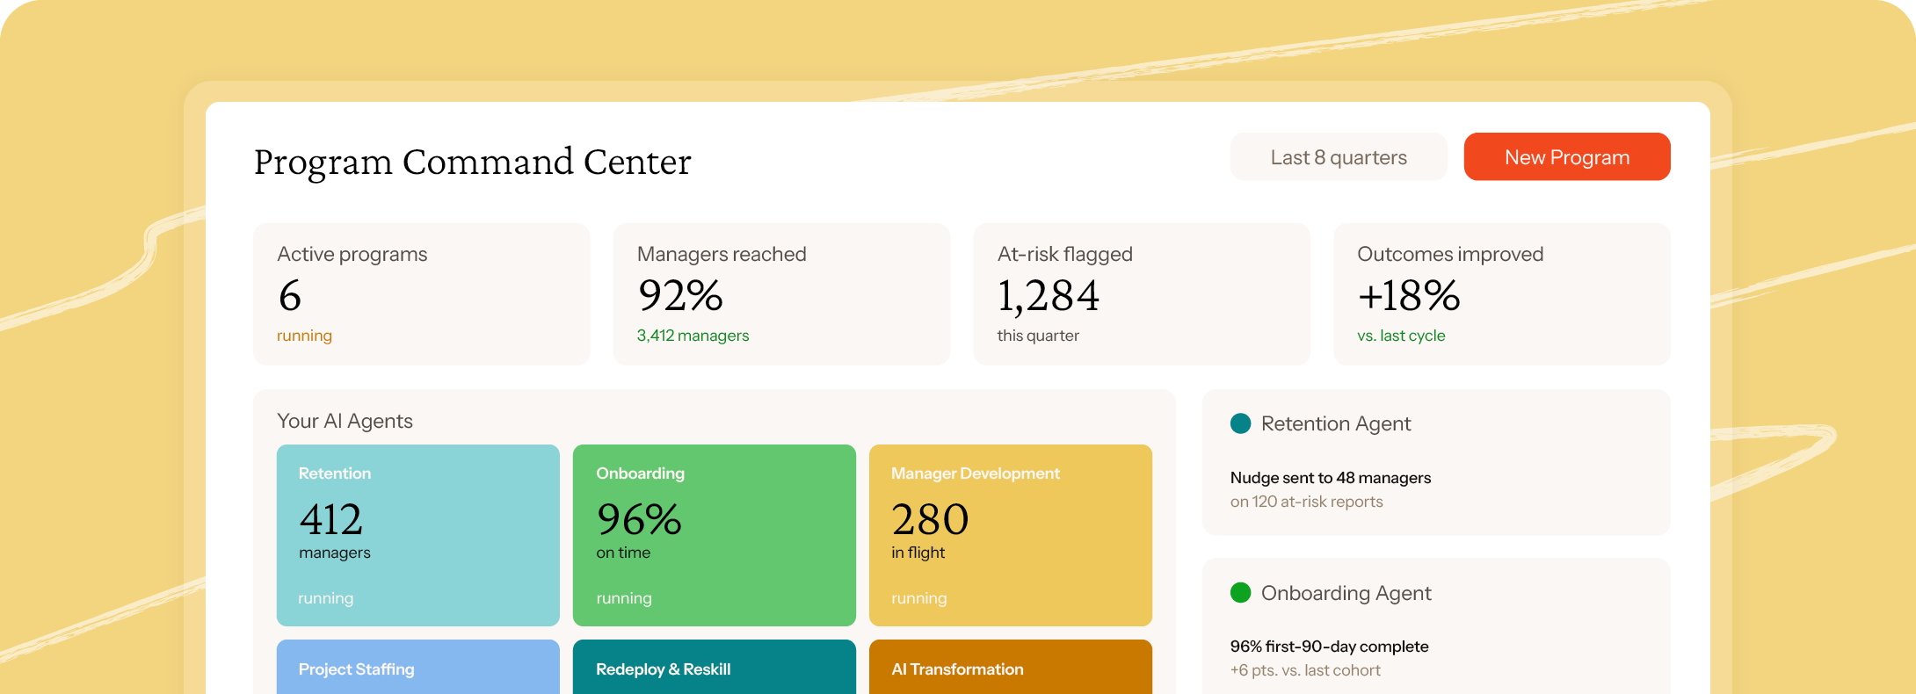Click the +18% outcomes value
The image size is (1916, 694).
coord(1409,295)
